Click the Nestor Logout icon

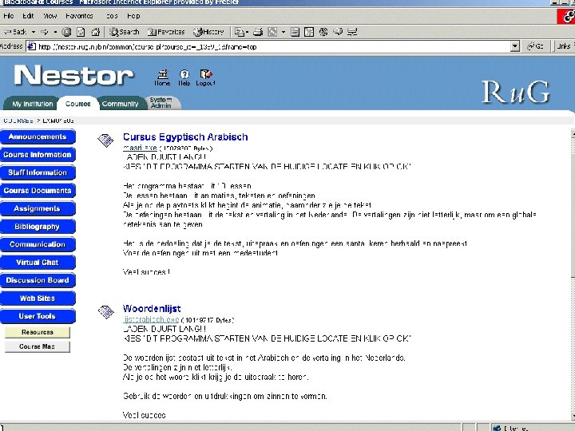coord(205,77)
